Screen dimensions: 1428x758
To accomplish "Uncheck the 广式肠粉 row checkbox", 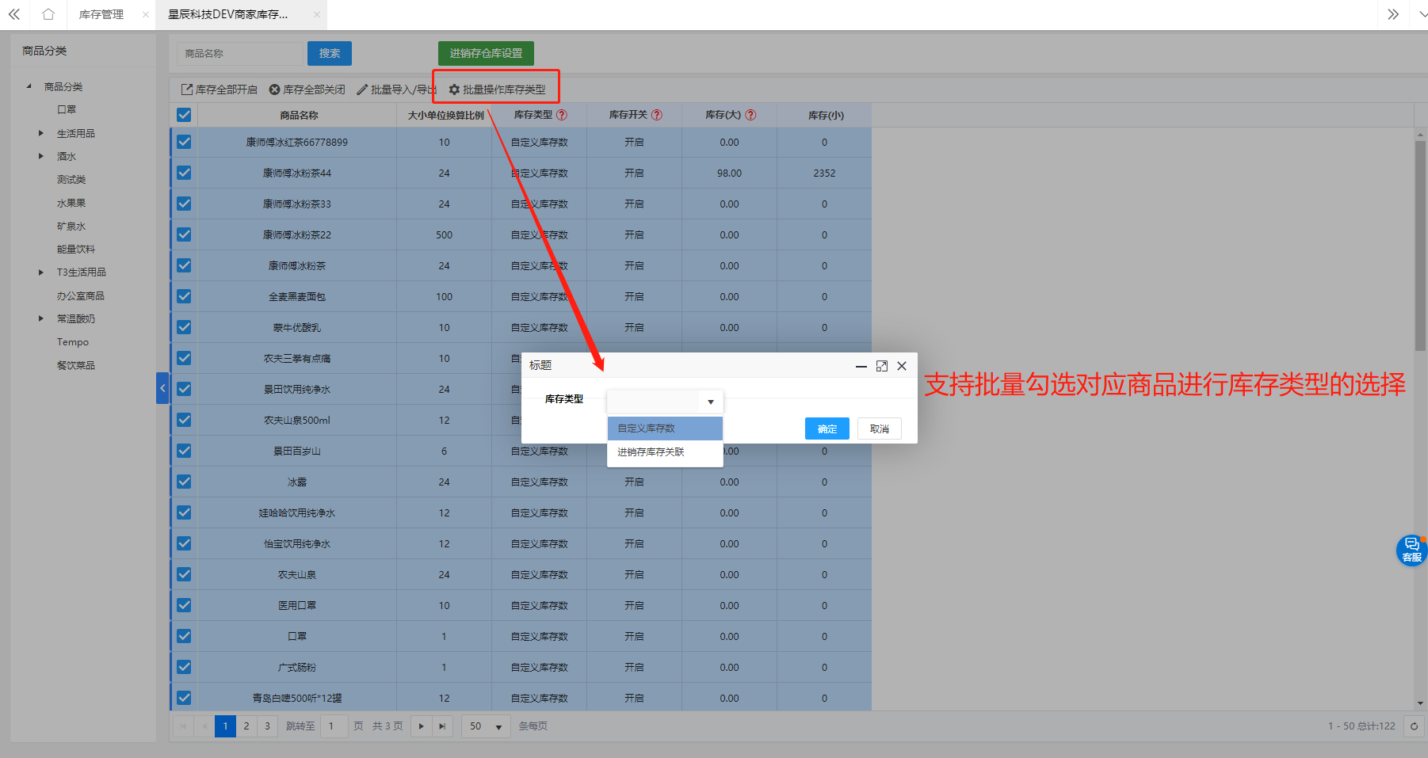I will pyautogui.click(x=184, y=667).
